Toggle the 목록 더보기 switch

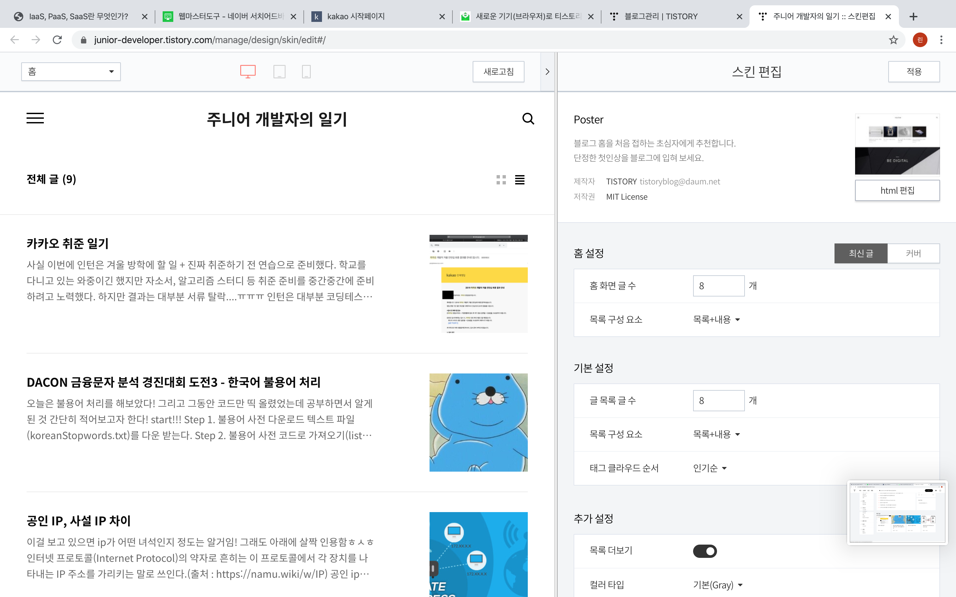705,551
